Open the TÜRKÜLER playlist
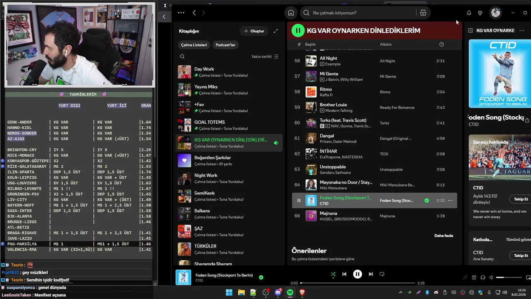531x299 pixels. point(229,249)
